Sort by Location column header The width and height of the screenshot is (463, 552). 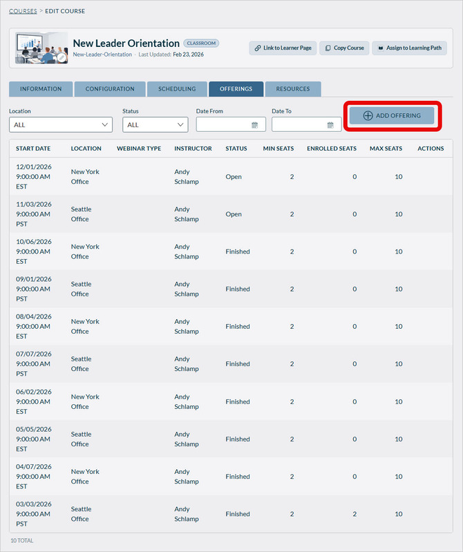click(x=86, y=149)
